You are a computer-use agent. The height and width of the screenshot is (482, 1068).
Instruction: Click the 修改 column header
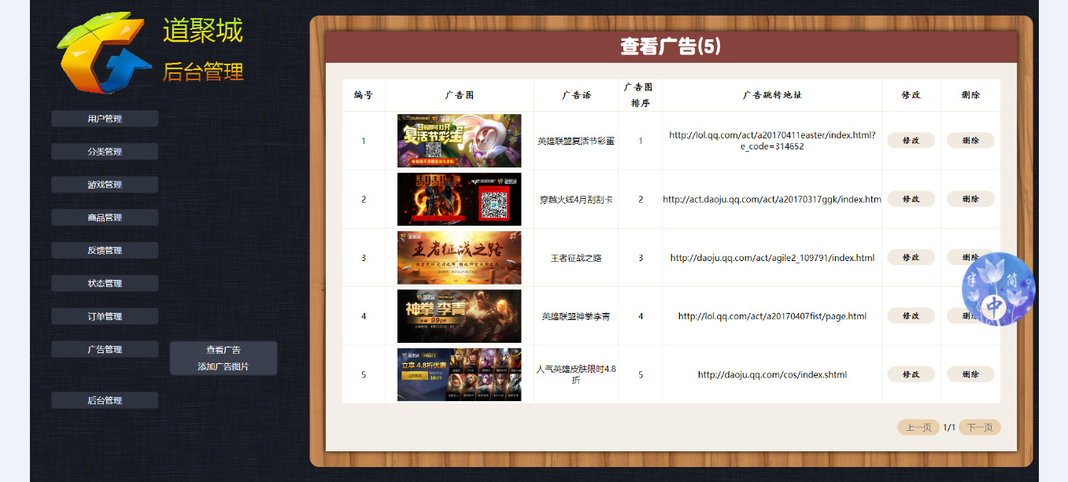(x=911, y=95)
